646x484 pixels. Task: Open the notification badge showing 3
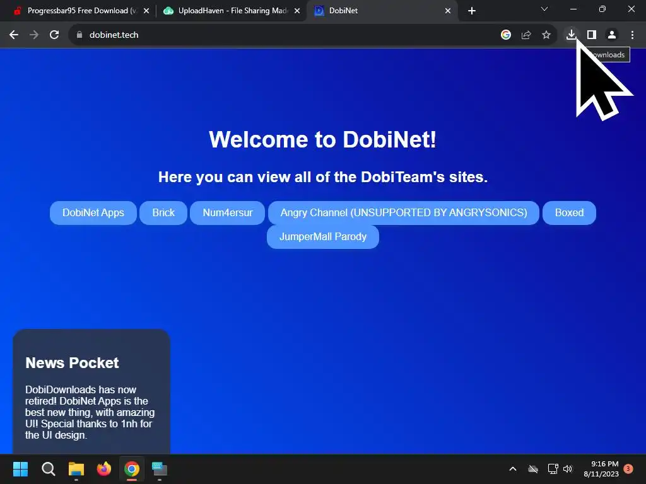pos(628,468)
